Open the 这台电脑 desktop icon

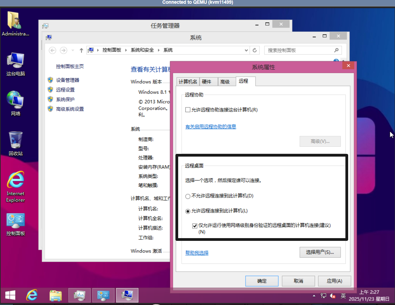click(16, 64)
